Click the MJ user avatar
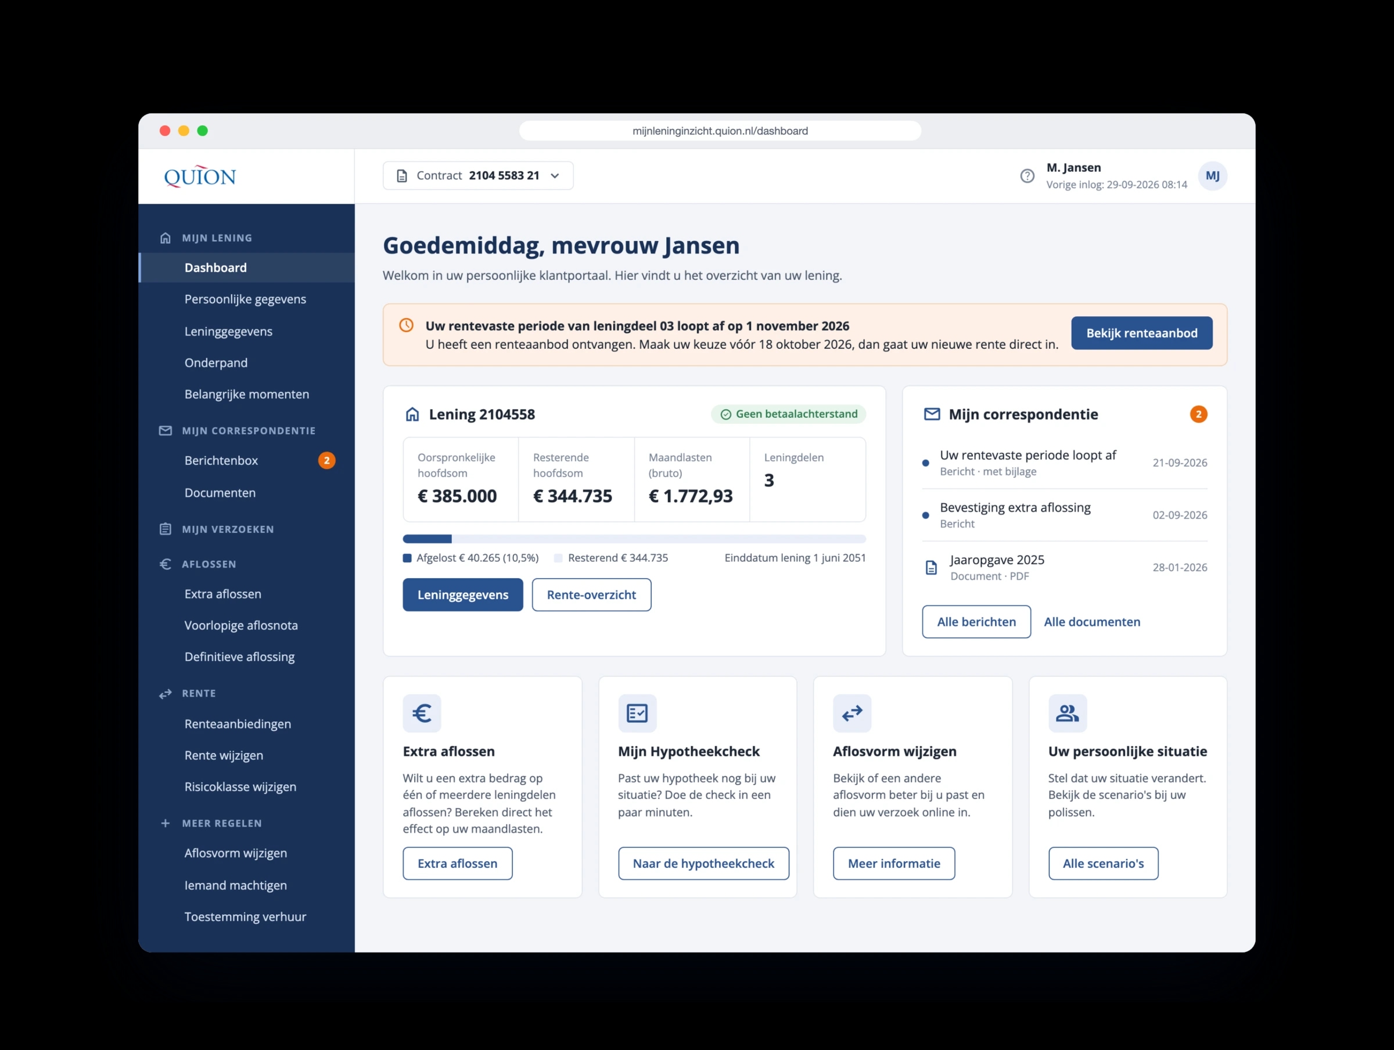This screenshot has height=1050, width=1394. click(1212, 176)
